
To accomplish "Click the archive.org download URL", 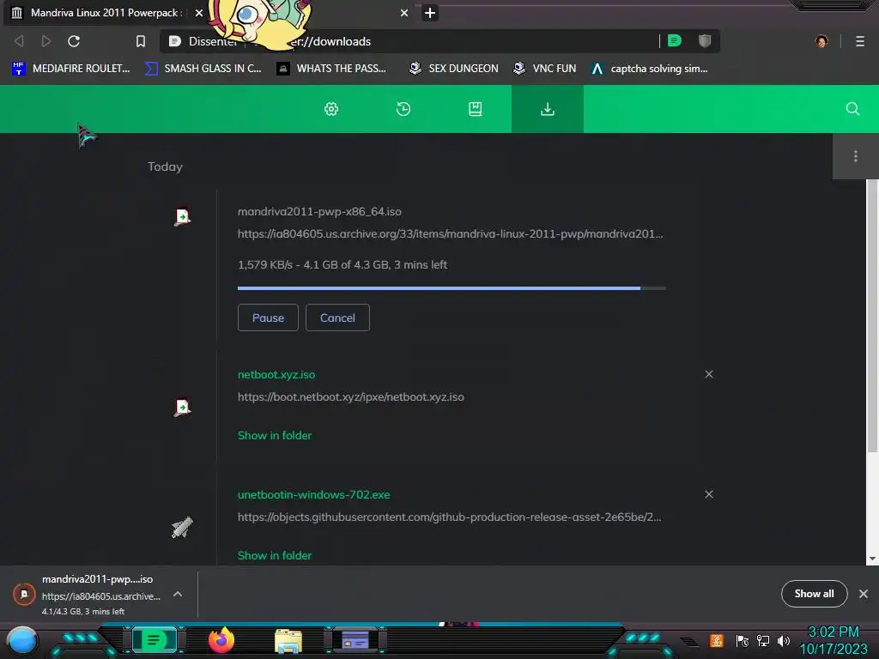I will click(x=450, y=234).
